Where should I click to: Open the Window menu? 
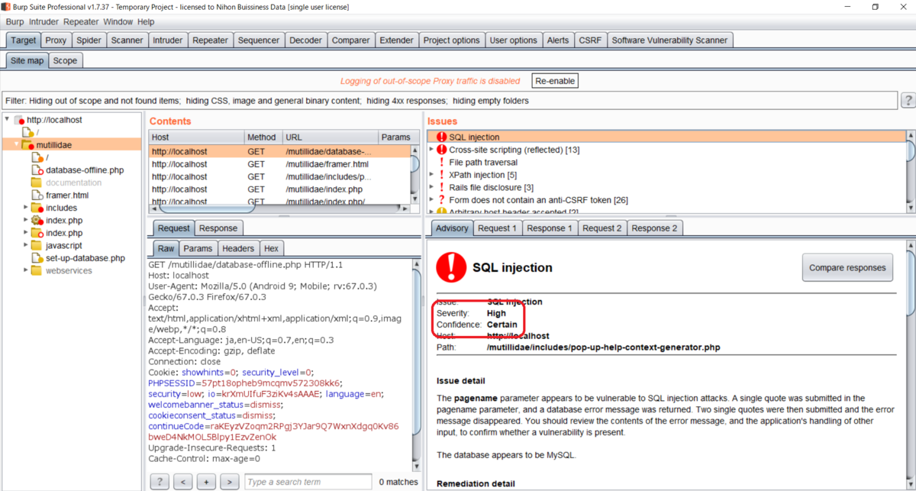(118, 22)
